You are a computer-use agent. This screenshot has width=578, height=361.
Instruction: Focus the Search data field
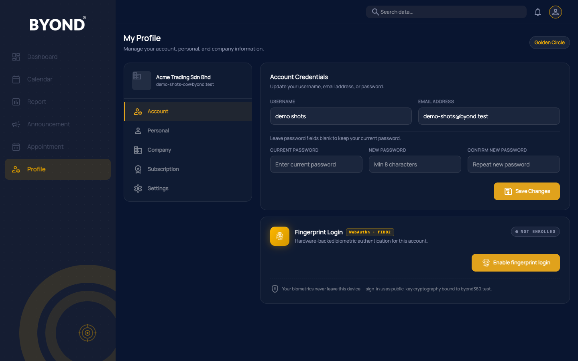pyautogui.click(x=446, y=12)
